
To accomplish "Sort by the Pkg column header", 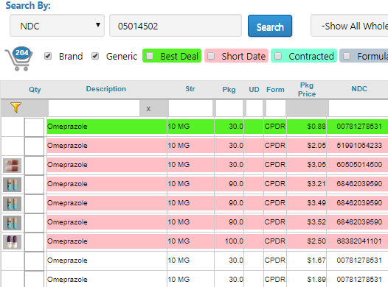I will click(x=229, y=89).
